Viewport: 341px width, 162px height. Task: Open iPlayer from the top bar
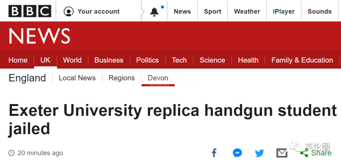[284, 12]
